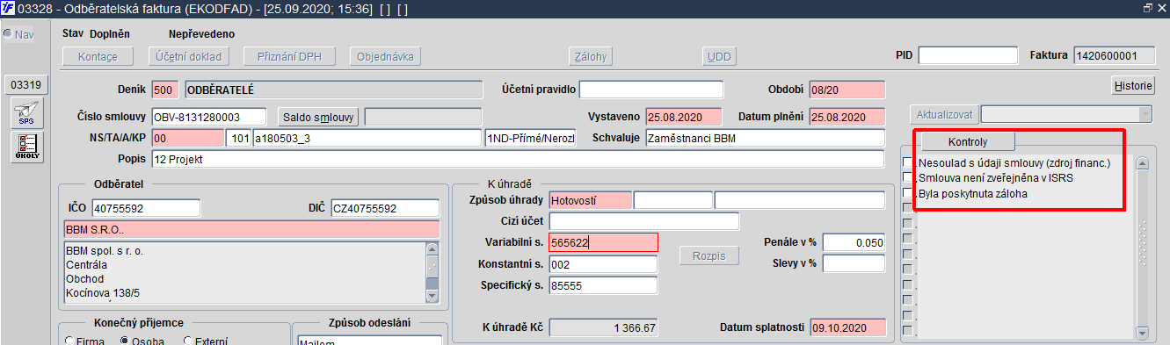The width and height of the screenshot is (1170, 345).
Task: Click the Aktualizovat button
Action: (944, 115)
